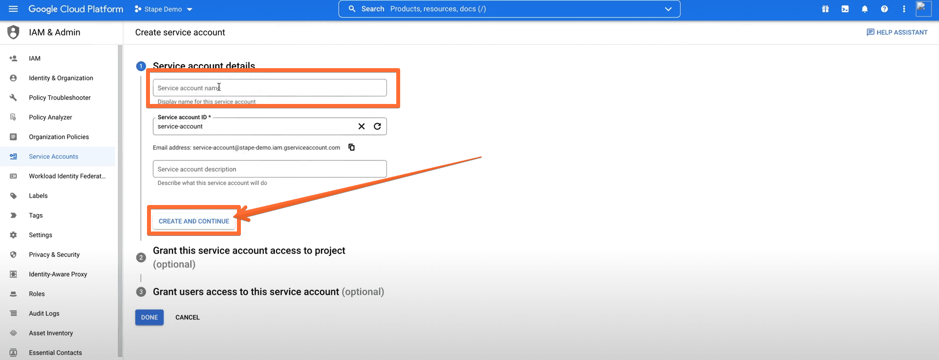Open the hamburger navigation menu
The height and width of the screenshot is (360, 939).
(13, 9)
